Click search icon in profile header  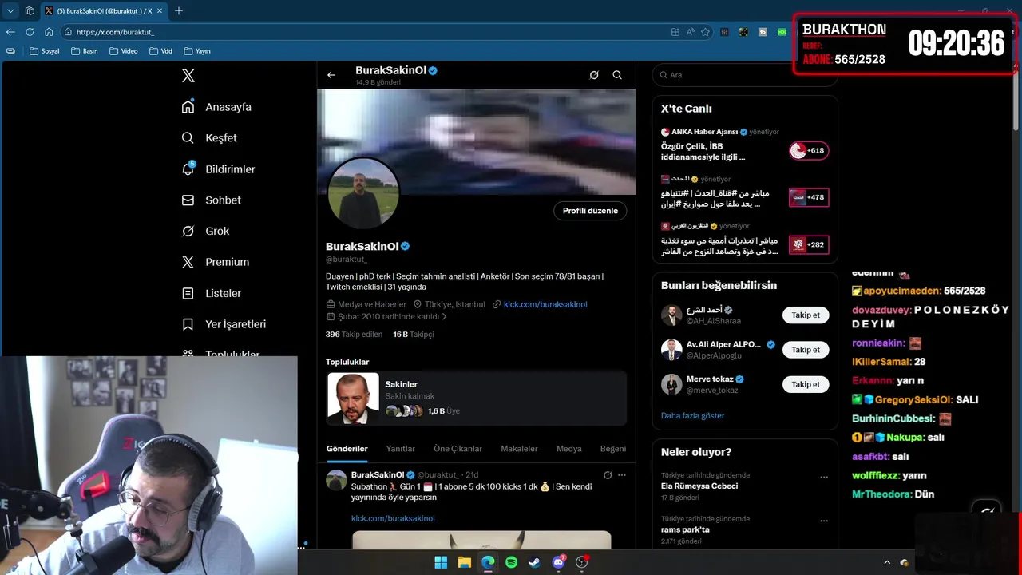coord(617,75)
